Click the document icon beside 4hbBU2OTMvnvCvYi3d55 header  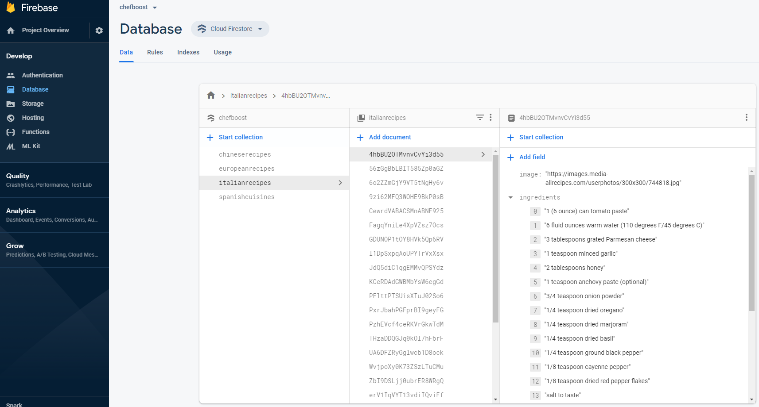click(511, 118)
